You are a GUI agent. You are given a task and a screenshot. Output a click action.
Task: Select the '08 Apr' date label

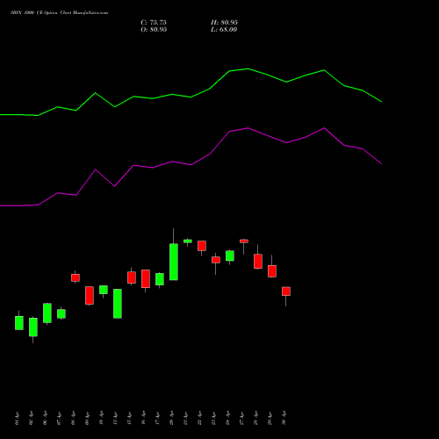tap(73, 418)
